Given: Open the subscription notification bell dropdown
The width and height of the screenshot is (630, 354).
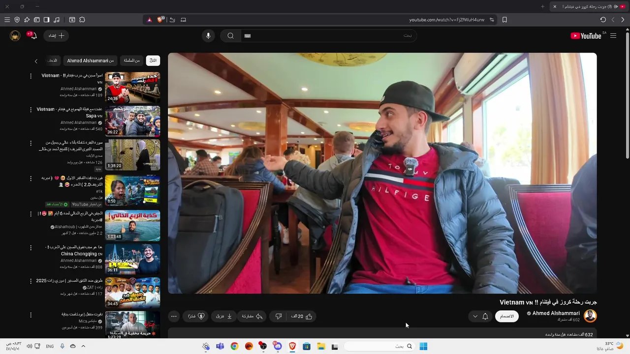Looking at the screenshot, I should (480, 316).
